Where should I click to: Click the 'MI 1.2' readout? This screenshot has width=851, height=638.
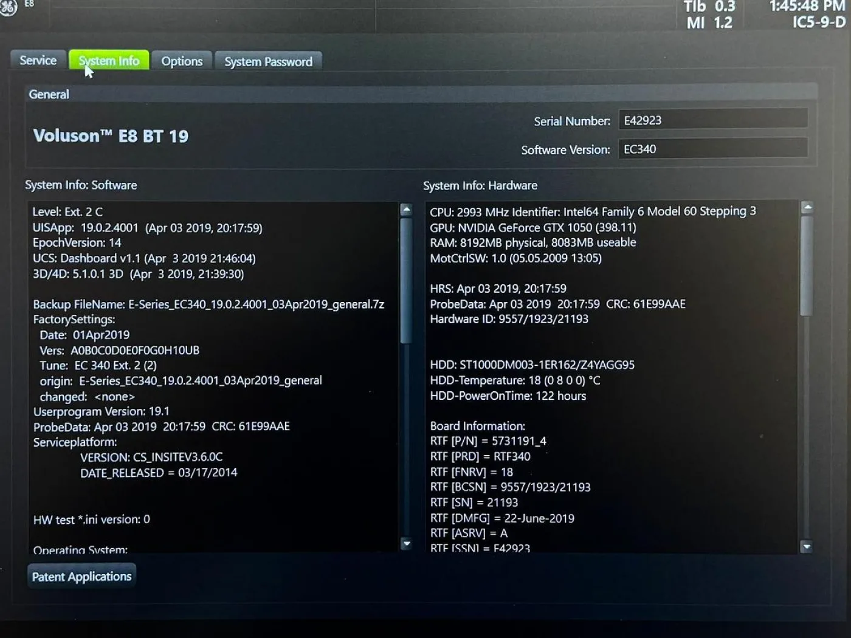click(x=709, y=23)
